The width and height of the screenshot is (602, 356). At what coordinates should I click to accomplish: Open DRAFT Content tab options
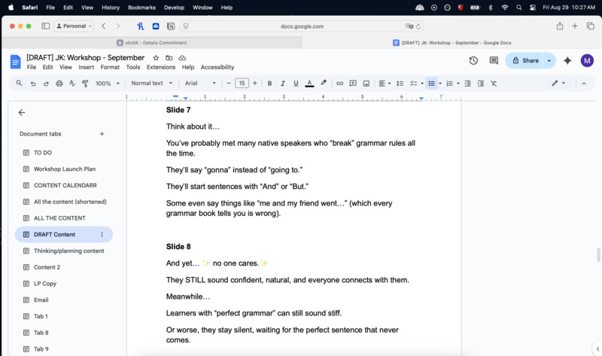pyautogui.click(x=102, y=235)
